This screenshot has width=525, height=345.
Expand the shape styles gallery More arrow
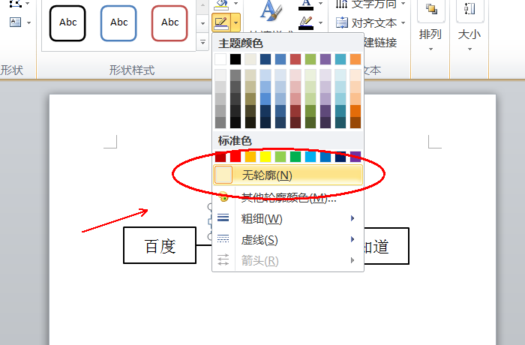(202, 42)
